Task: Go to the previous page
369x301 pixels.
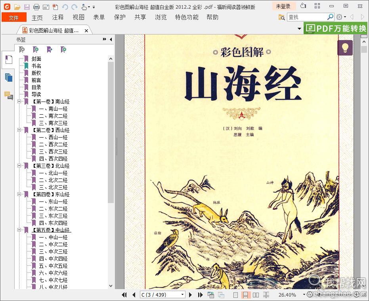Action: tap(134, 295)
